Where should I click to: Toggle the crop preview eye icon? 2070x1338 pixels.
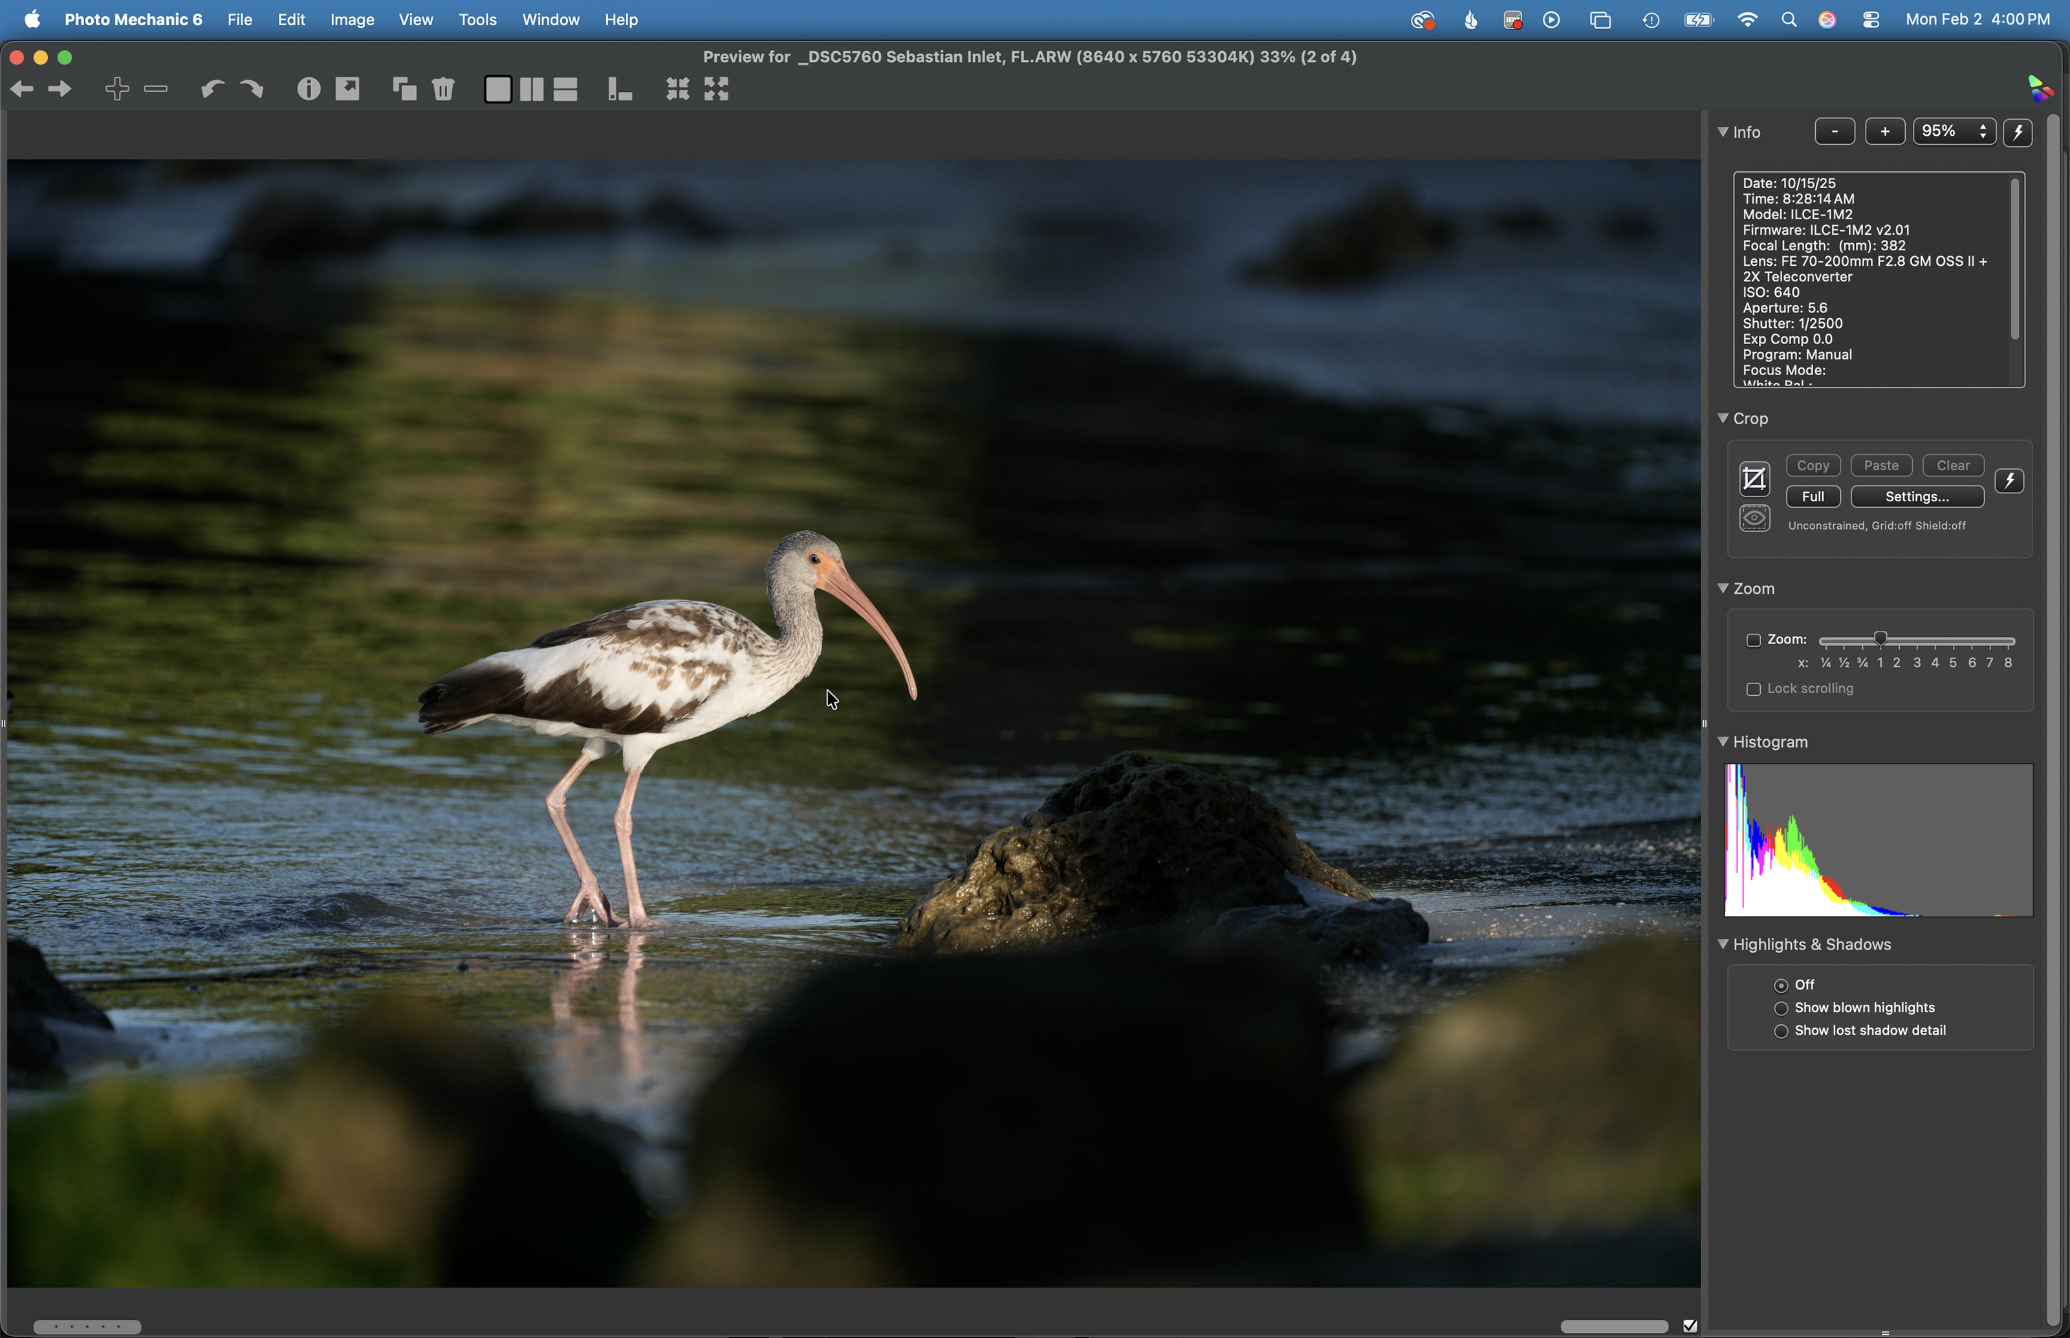point(1754,519)
